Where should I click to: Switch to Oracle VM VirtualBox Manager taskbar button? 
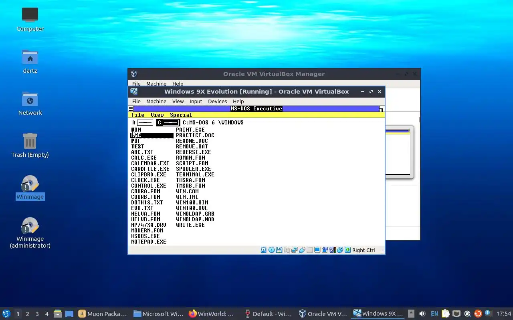point(323,314)
